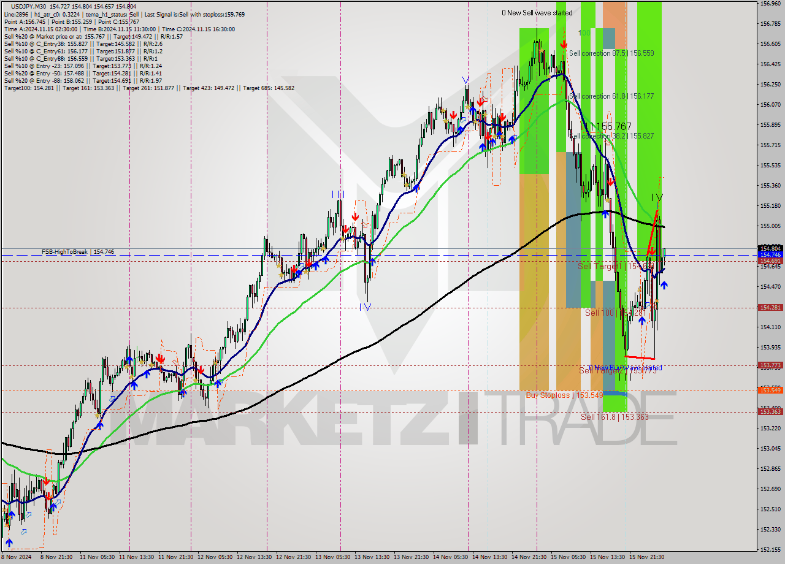Click the '11 Nov 13:30' time axis label
The height and width of the screenshot is (564, 785).
coord(135,557)
